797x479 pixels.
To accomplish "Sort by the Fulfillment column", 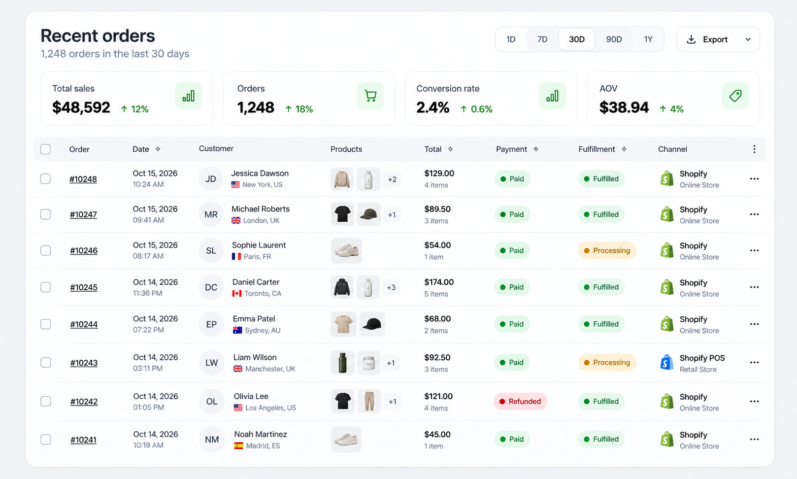I will (x=624, y=149).
